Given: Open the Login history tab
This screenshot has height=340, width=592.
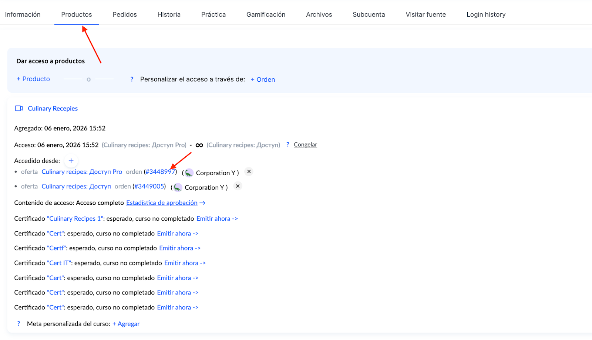Looking at the screenshot, I should [486, 14].
